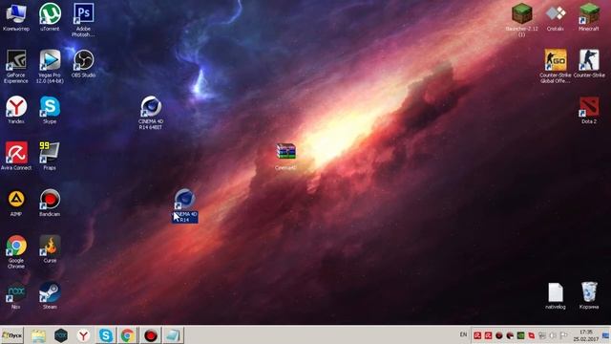This screenshot has width=611, height=344.
Task: Click the green NVIDIA tray icon
Action: [520, 335]
